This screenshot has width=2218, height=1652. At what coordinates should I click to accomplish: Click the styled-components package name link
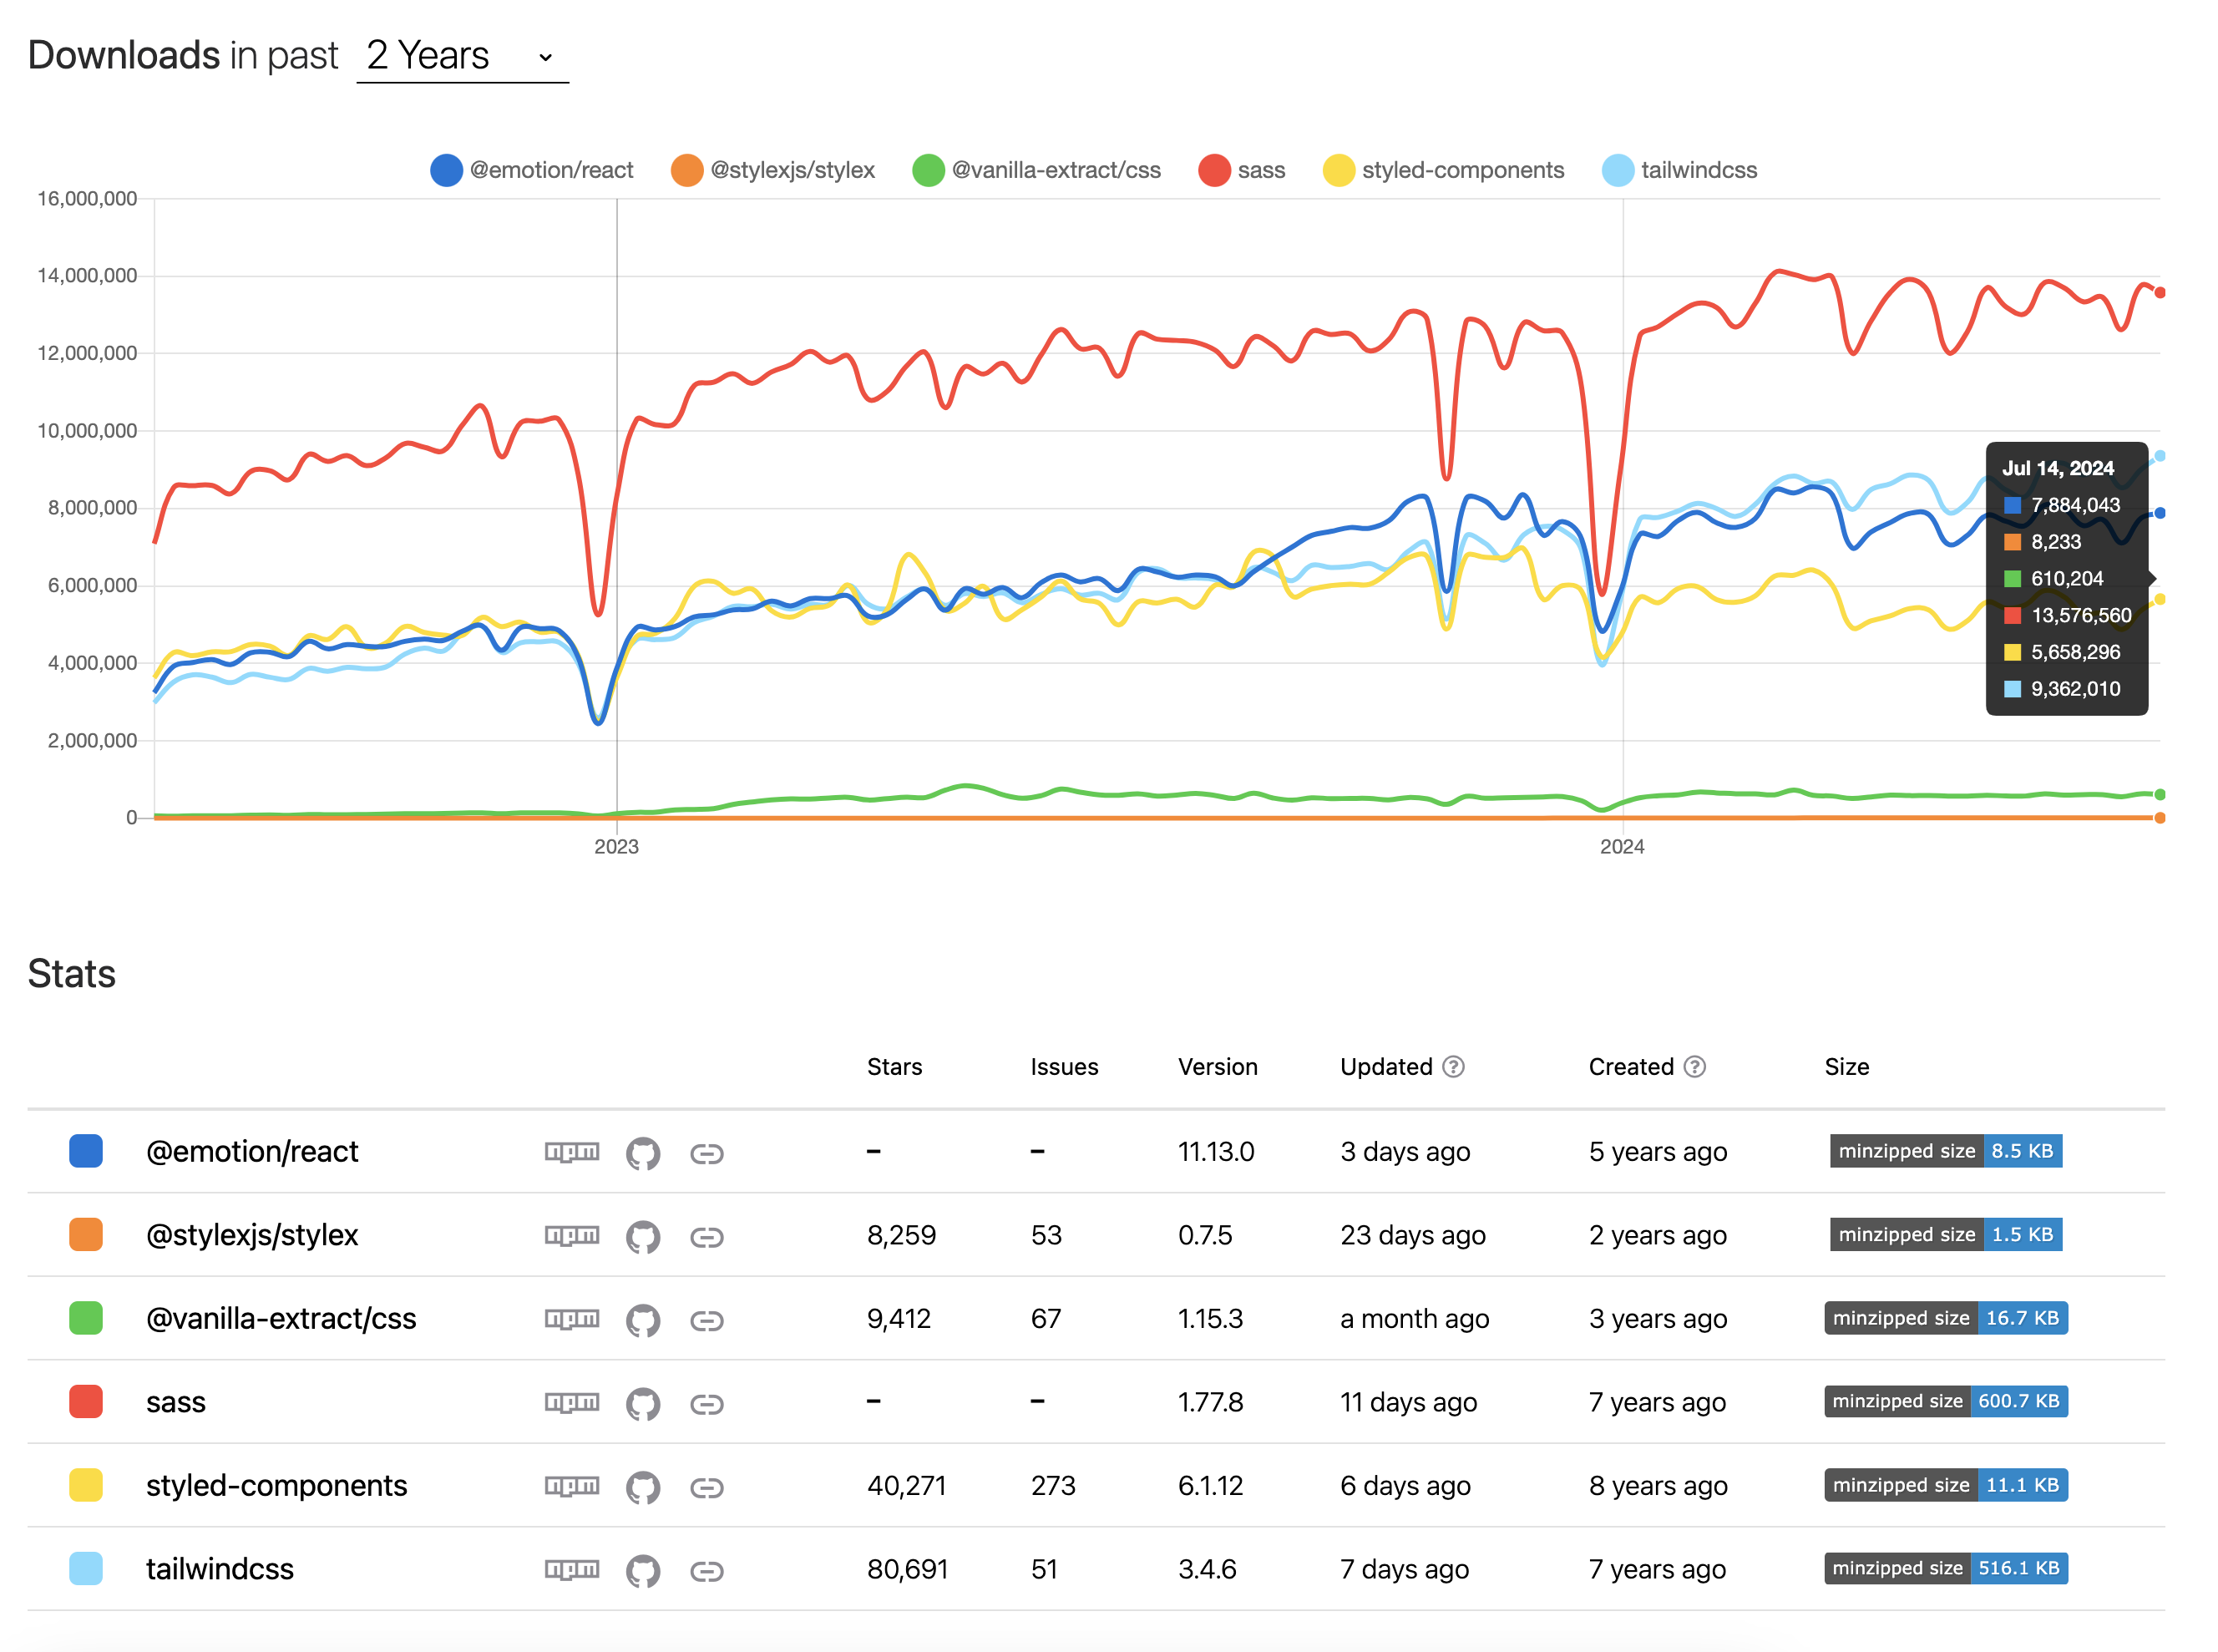tap(276, 1485)
